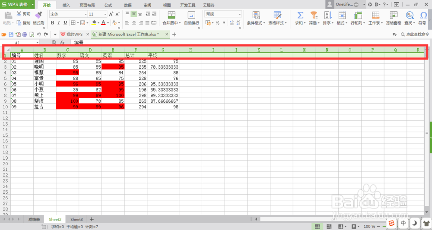
Task: Click cell containing 熊上
Action: pyautogui.click(x=44, y=95)
